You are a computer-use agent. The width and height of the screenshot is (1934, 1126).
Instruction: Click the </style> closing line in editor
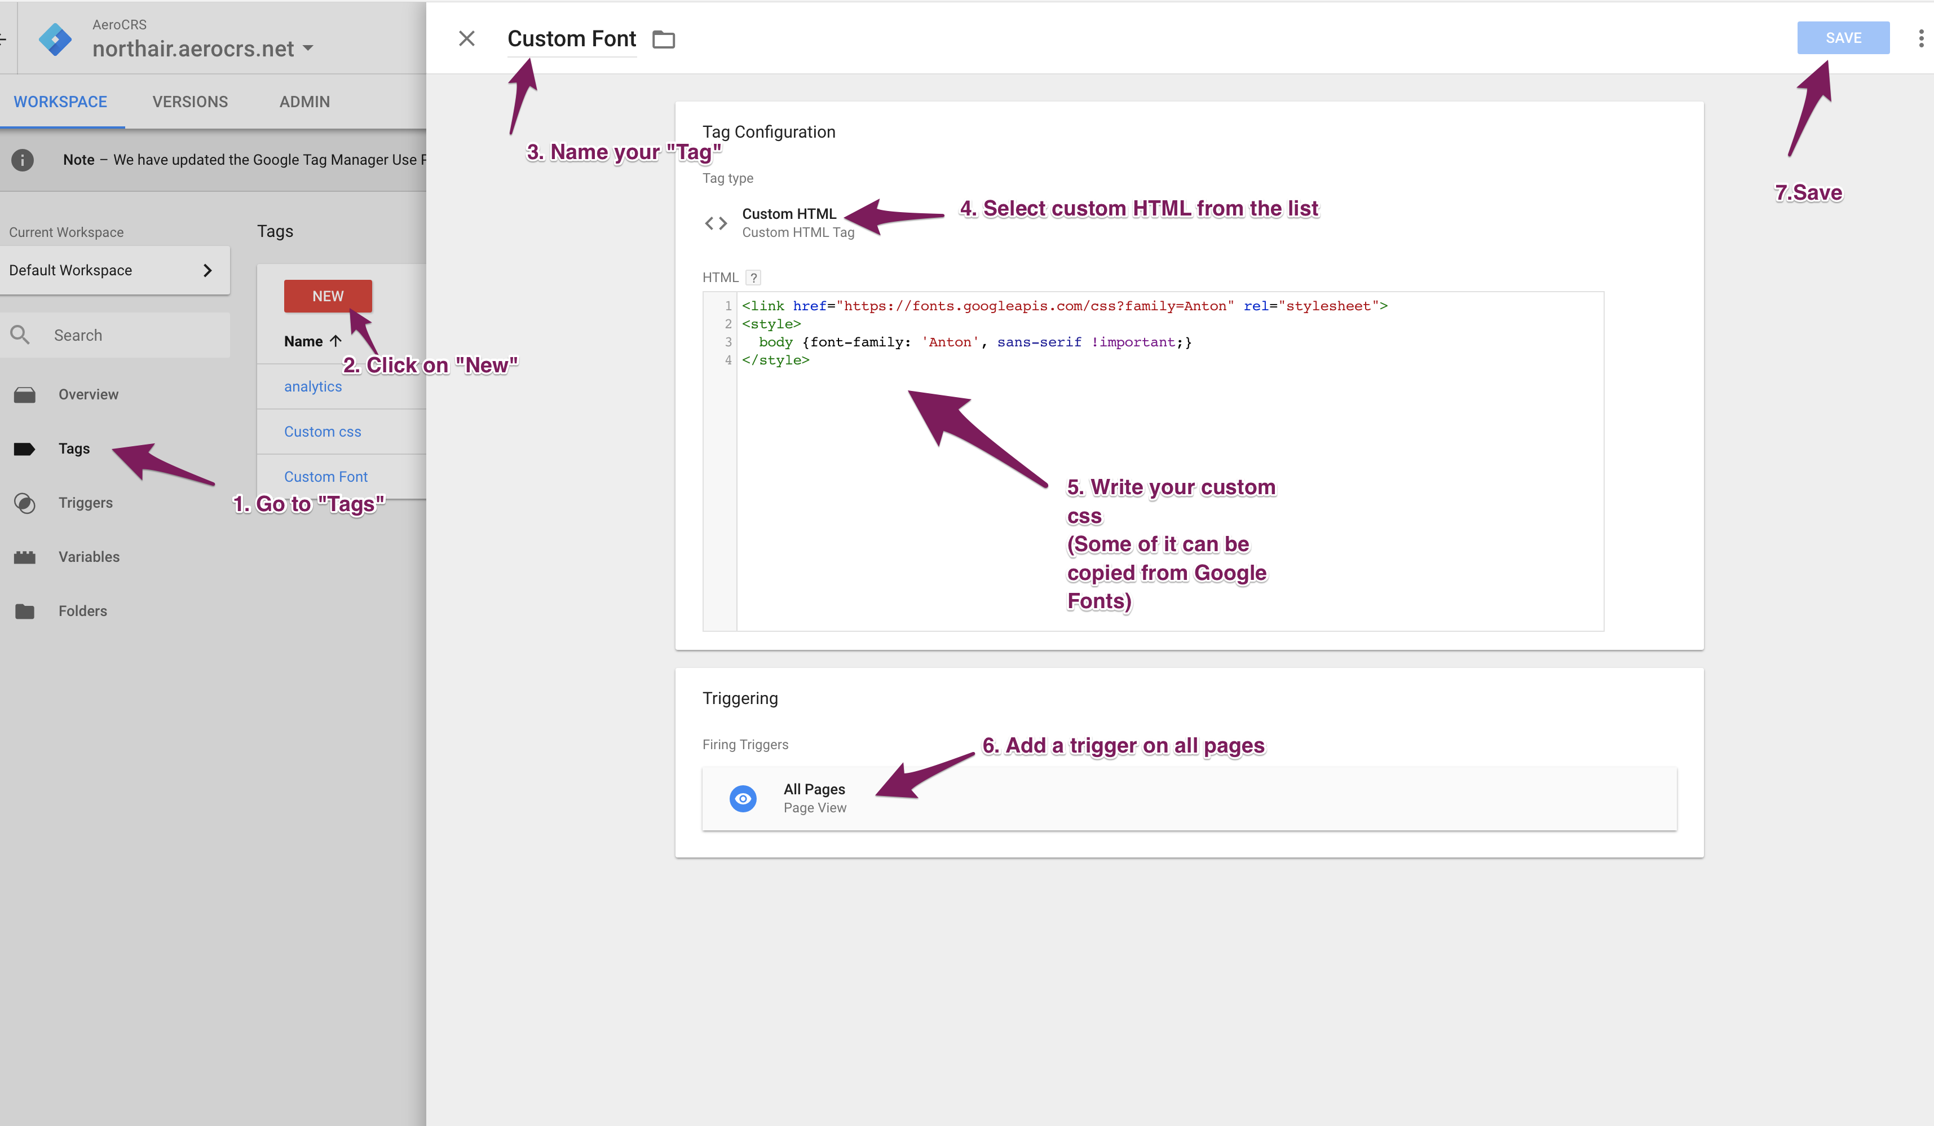(775, 360)
